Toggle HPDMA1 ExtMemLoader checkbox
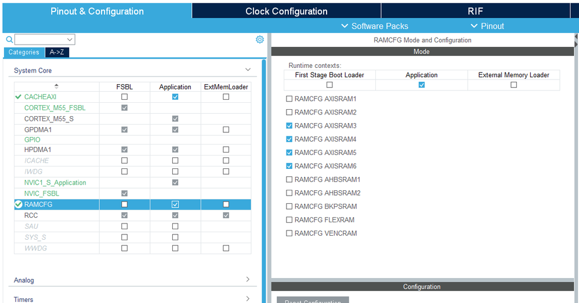The width and height of the screenshot is (579, 303). pyautogui.click(x=226, y=150)
